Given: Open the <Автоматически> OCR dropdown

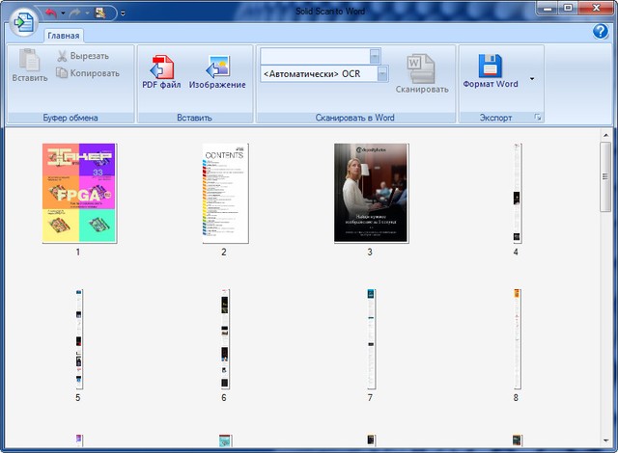Looking at the screenshot, I should coord(382,73).
